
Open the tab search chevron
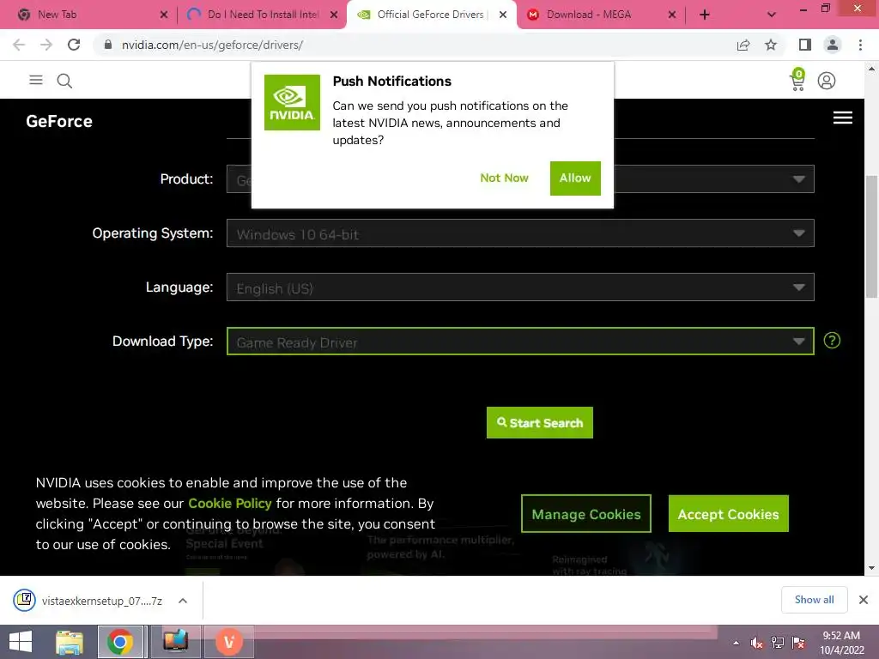point(772,15)
